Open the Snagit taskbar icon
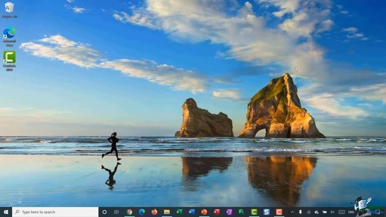 tap(267, 212)
